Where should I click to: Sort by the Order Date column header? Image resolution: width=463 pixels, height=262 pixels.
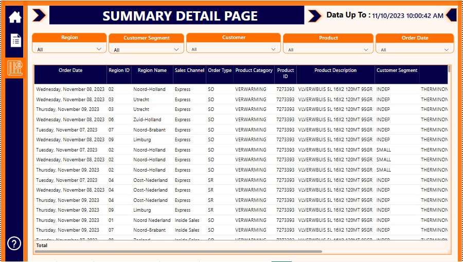click(70, 70)
